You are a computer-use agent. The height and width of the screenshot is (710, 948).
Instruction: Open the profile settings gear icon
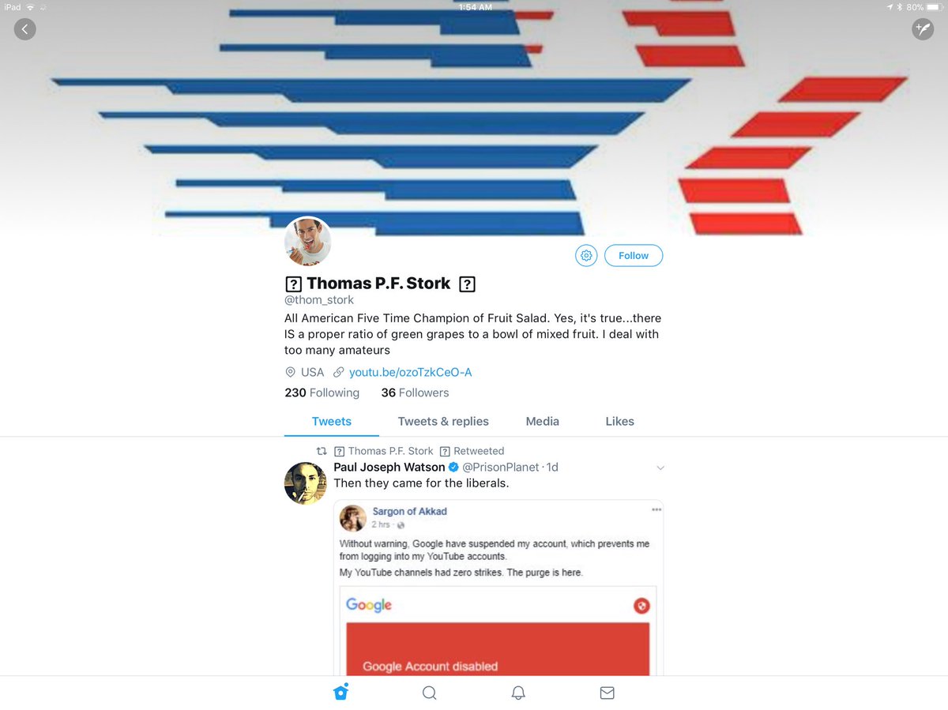(x=586, y=256)
